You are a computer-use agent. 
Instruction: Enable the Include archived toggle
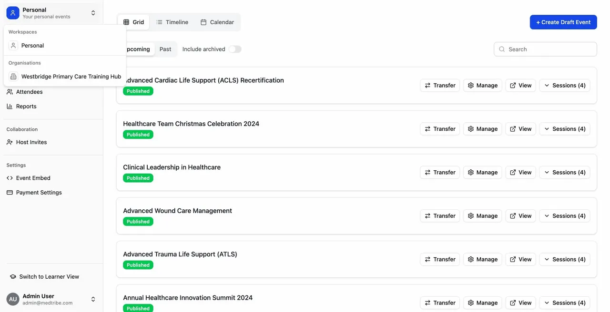point(235,49)
